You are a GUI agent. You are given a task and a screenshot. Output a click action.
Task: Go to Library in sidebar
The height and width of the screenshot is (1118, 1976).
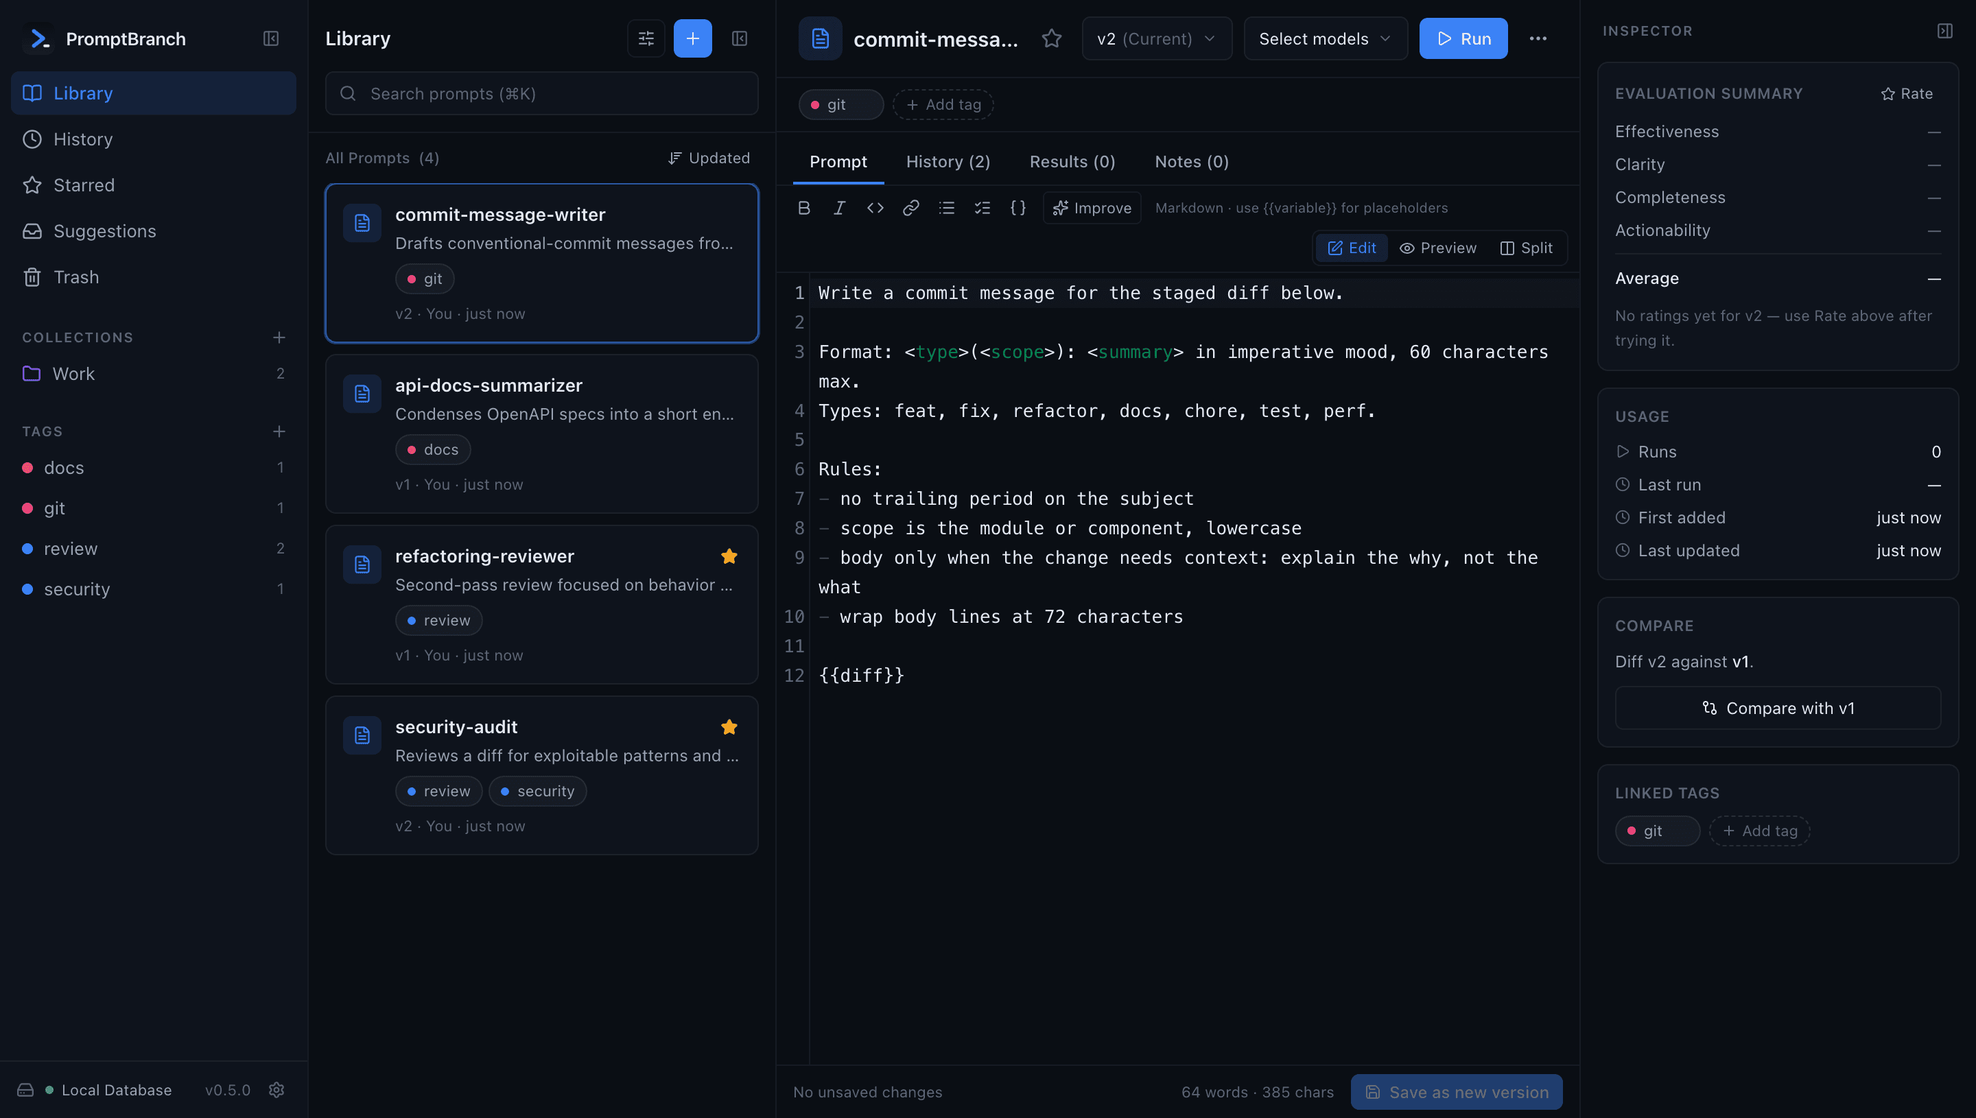coord(154,93)
